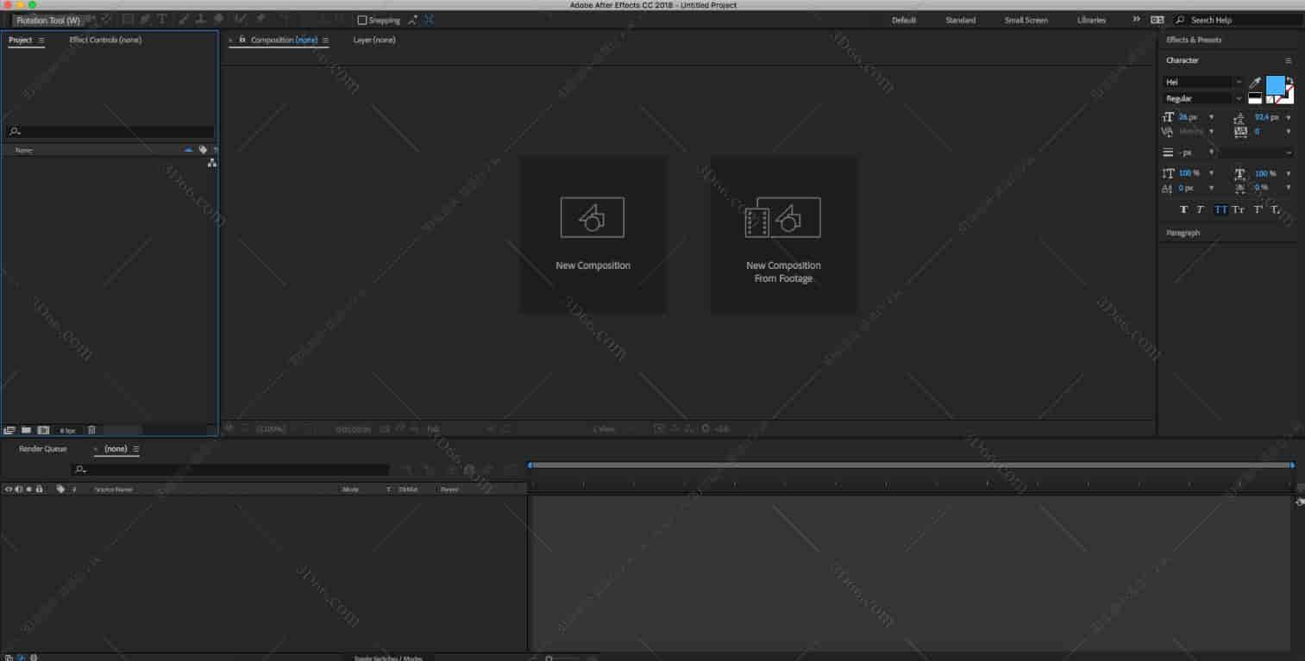Open the Effect Controls tab
The height and width of the screenshot is (661, 1305).
(x=105, y=40)
